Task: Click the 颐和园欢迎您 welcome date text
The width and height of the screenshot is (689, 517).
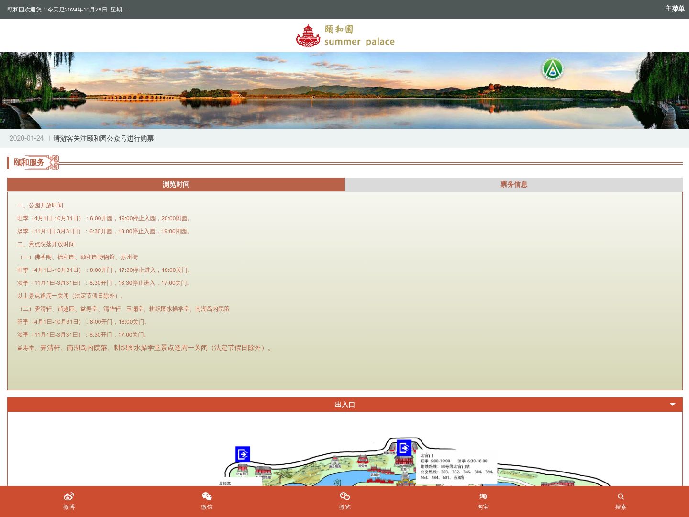Action: coord(67,10)
